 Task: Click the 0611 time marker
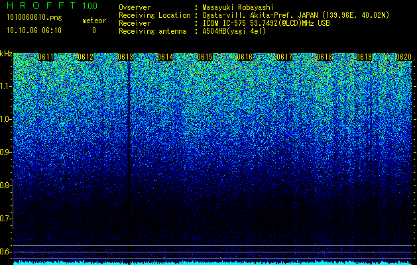point(46,57)
